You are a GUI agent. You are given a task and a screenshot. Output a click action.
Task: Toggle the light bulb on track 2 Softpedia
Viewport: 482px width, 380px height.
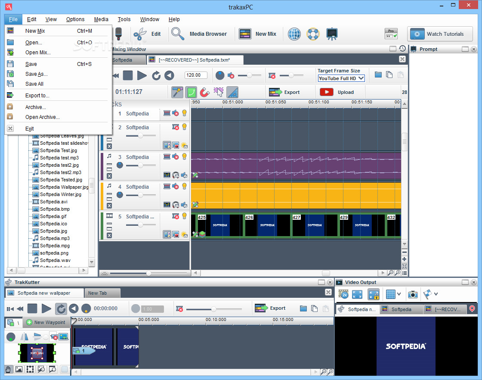[x=185, y=127]
